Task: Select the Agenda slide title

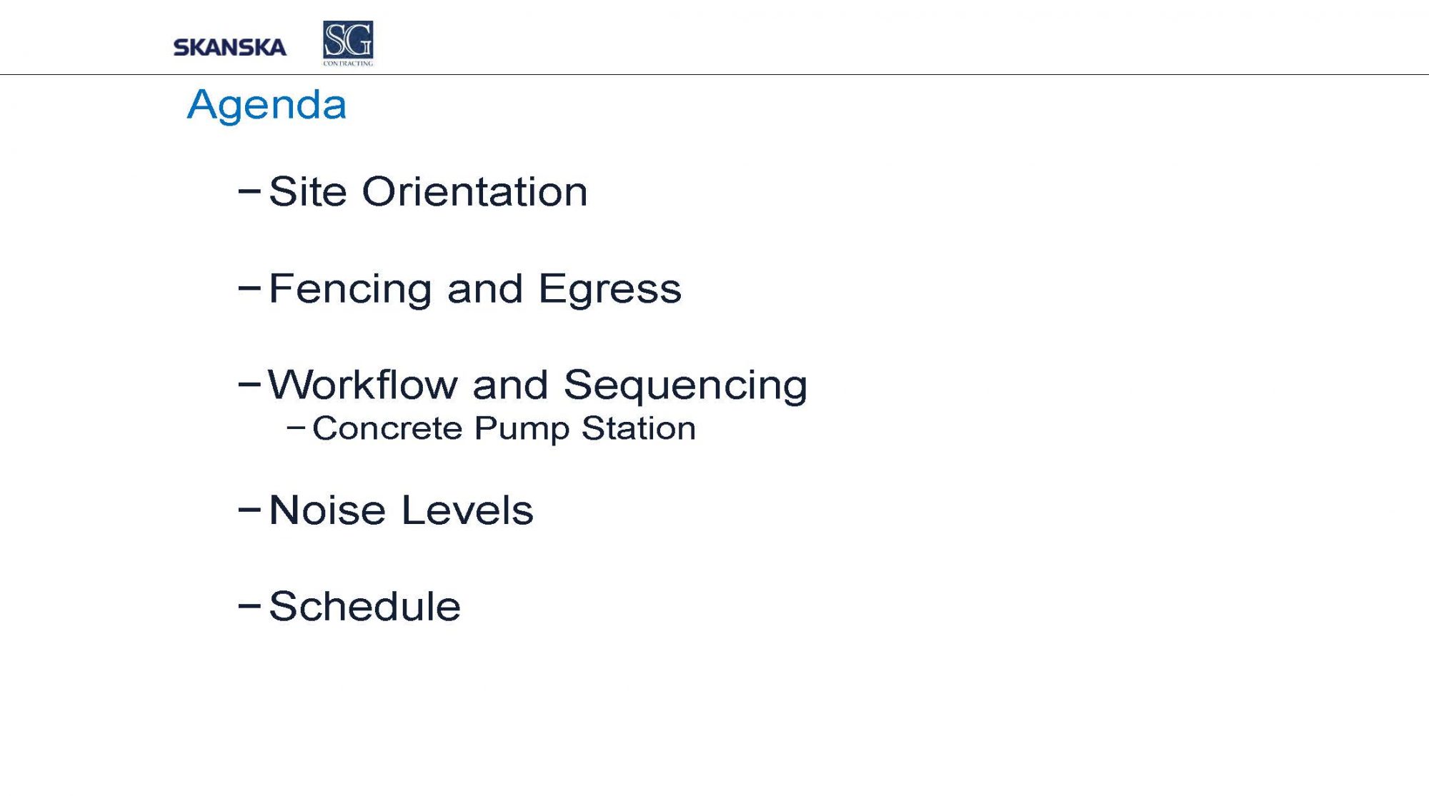Action: click(267, 106)
